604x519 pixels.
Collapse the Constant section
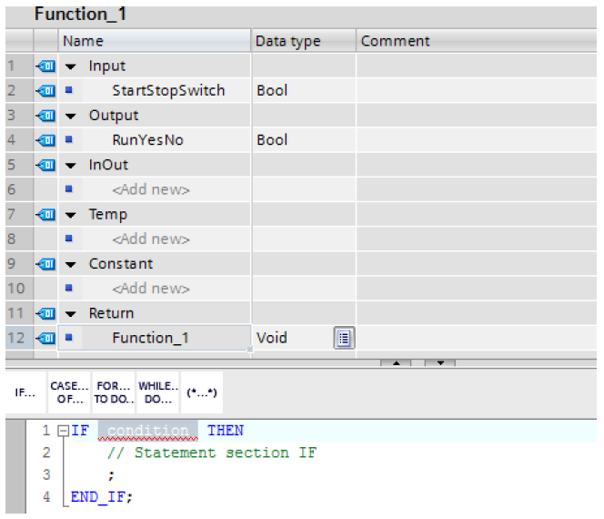(70, 265)
